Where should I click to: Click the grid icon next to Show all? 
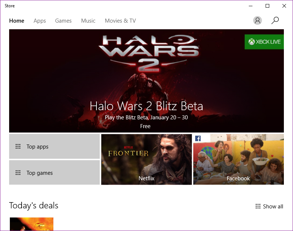point(258,206)
